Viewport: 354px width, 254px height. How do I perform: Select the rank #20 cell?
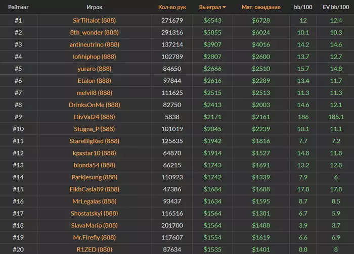(x=18, y=249)
